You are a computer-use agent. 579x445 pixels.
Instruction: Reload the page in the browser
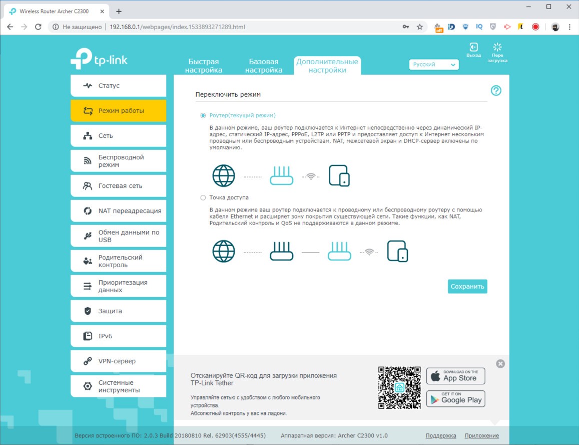[x=38, y=27]
